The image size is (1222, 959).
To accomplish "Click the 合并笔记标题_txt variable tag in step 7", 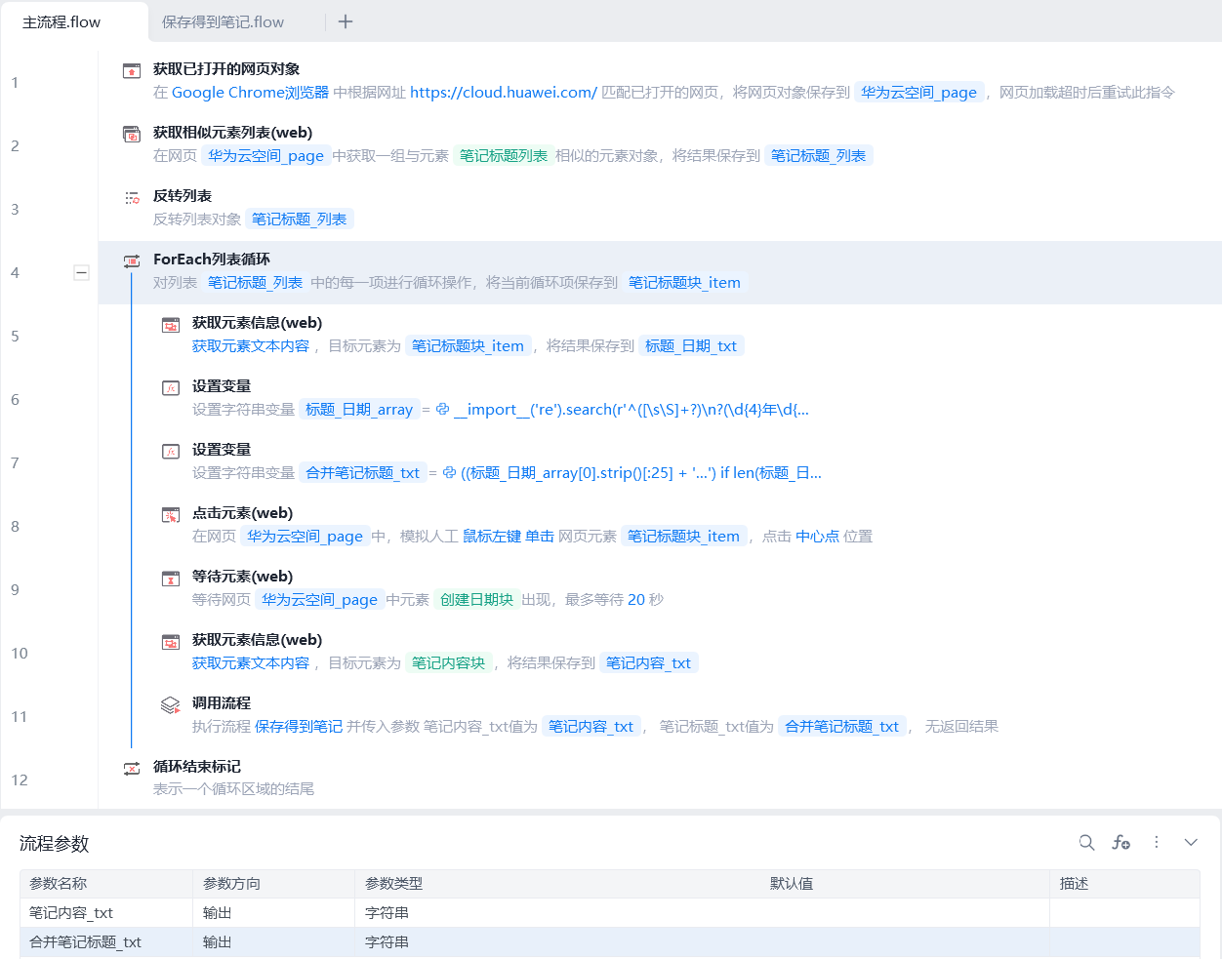I will (x=362, y=472).
